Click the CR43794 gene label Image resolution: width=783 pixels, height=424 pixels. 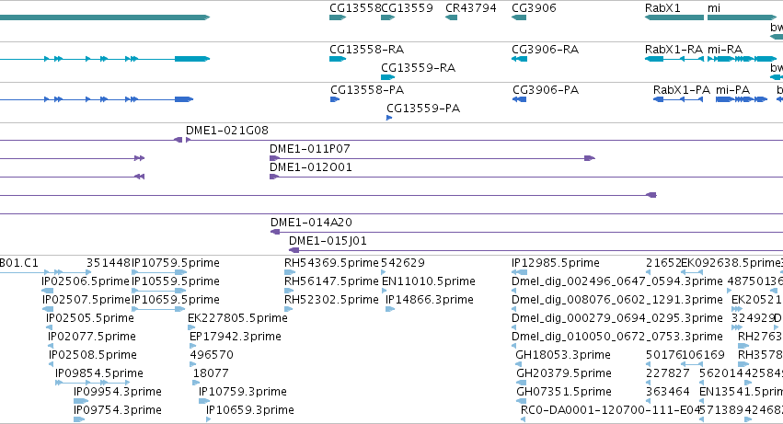pos(471,8)
